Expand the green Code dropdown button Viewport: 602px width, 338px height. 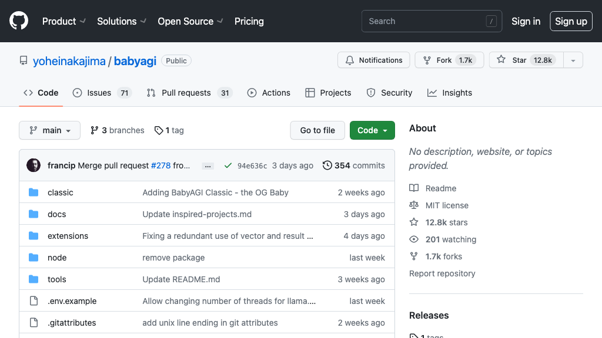(x=372, y=130)
